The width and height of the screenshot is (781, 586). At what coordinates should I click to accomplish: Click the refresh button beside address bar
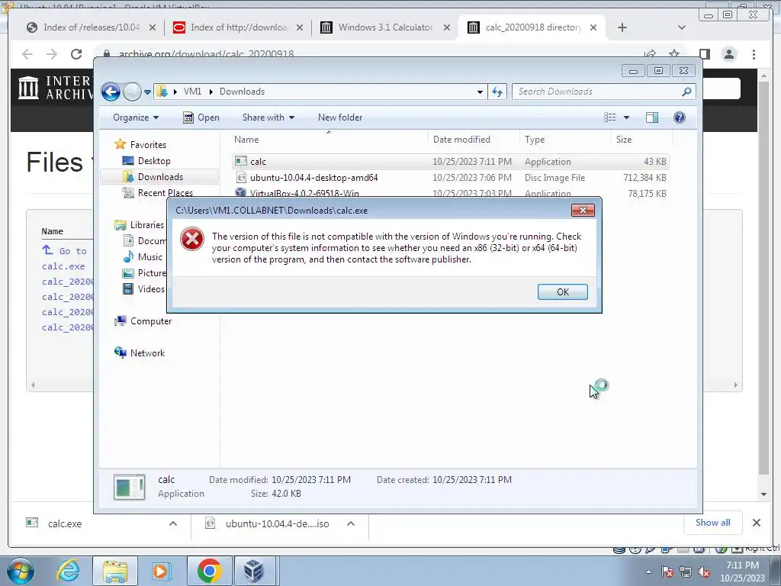(497, 92)
